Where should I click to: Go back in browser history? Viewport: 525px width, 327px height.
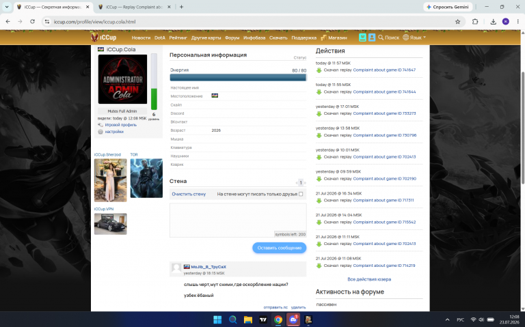8,21
